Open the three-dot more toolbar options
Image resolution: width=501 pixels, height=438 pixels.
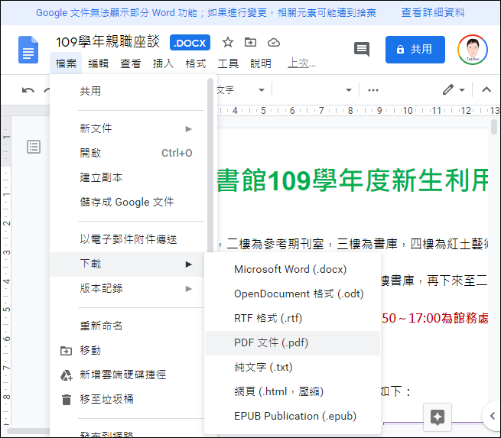click(x=372, y=90)
